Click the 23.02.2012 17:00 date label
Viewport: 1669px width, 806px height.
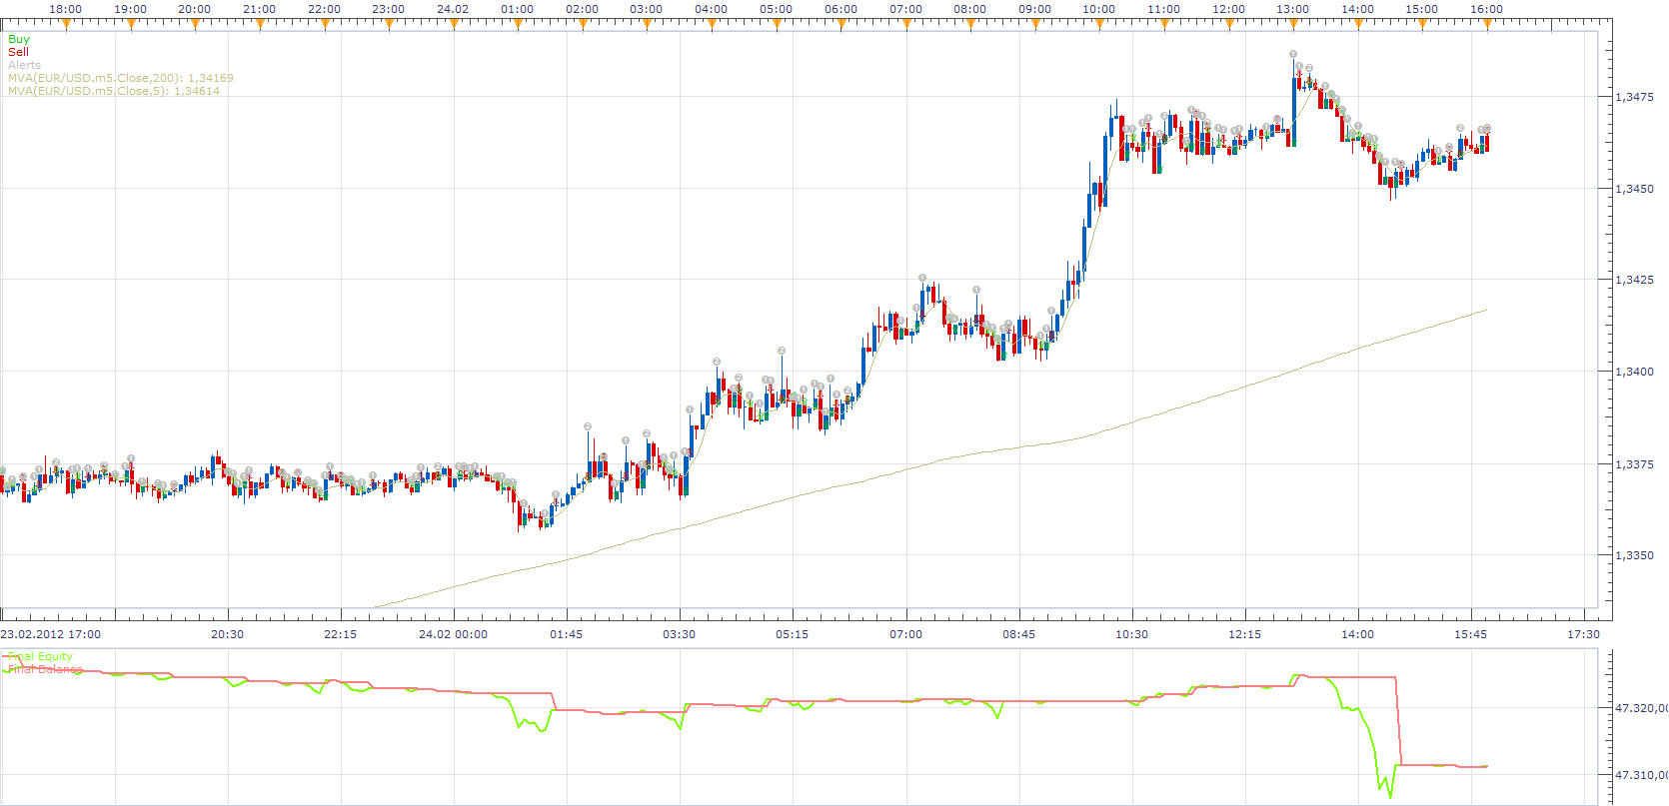[x=51, y=634]
